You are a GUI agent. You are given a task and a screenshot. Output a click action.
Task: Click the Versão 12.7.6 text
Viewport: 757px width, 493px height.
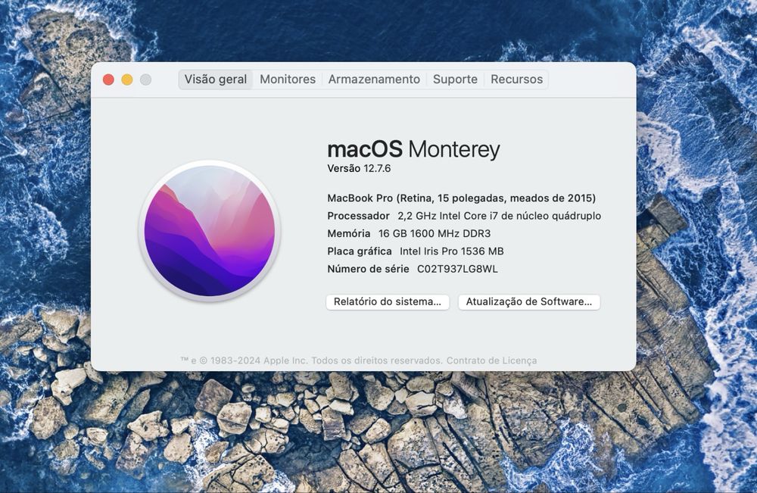(359, 169)
